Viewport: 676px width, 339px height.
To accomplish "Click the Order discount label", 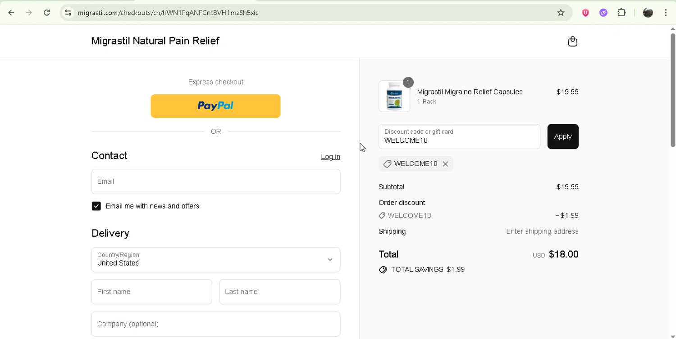I will click(402, 203).
